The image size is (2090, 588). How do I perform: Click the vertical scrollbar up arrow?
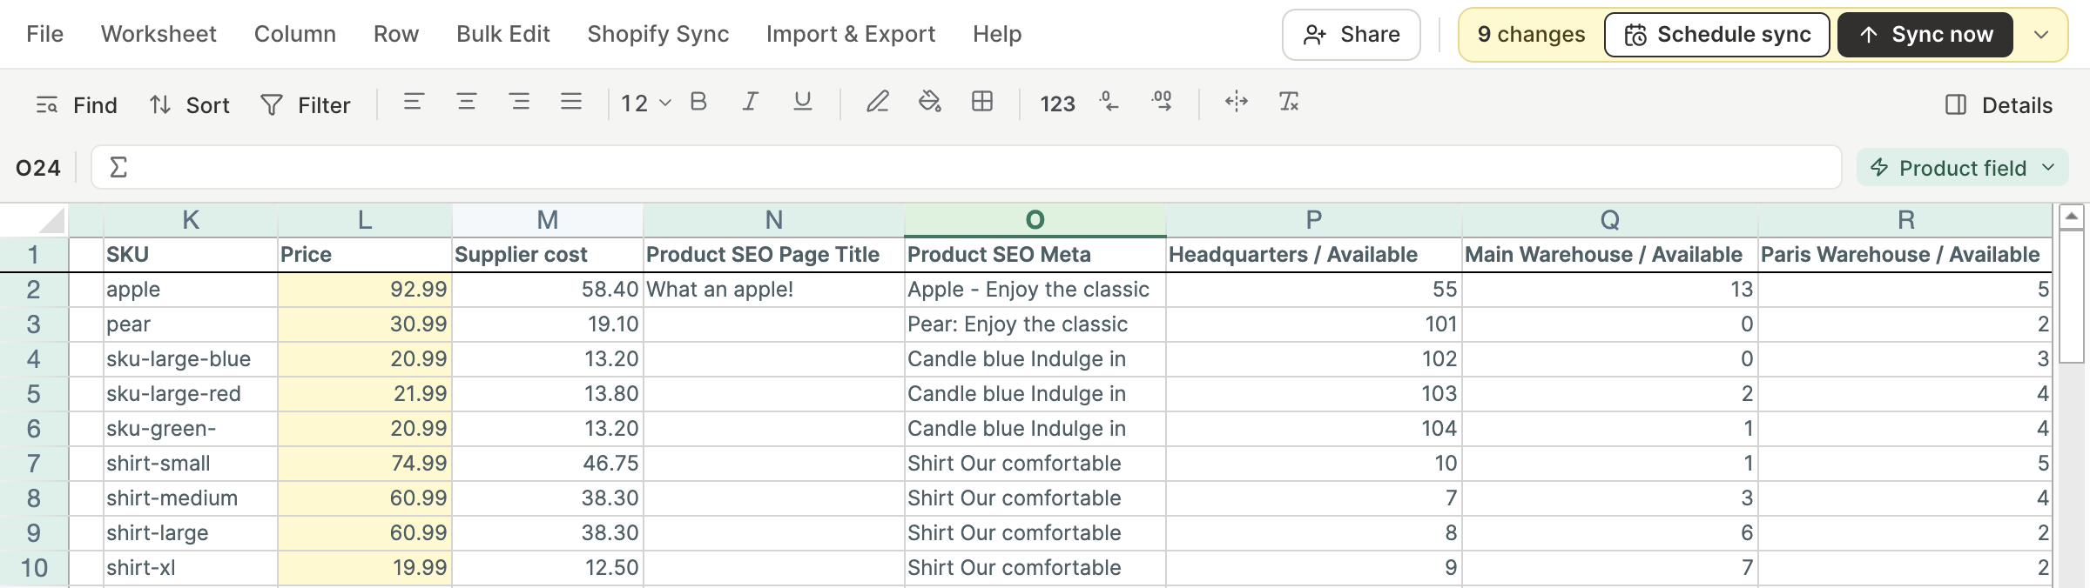coord(2072,216)
